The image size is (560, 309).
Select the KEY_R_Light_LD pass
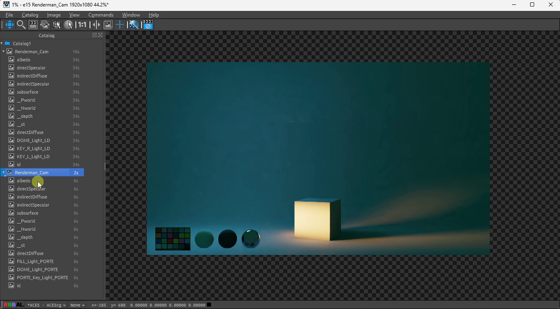(x=33, y=148)
